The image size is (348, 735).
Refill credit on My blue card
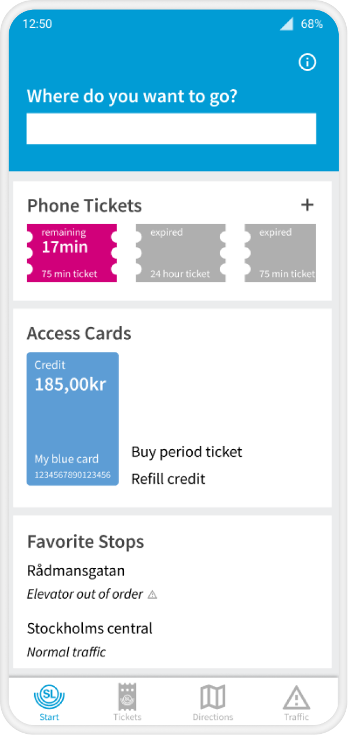(x=168, y=479)
